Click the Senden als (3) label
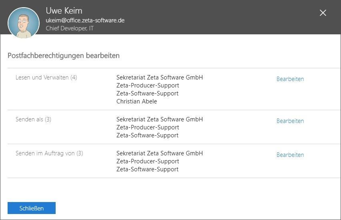 pyautogui.click(x=33, y=119)
